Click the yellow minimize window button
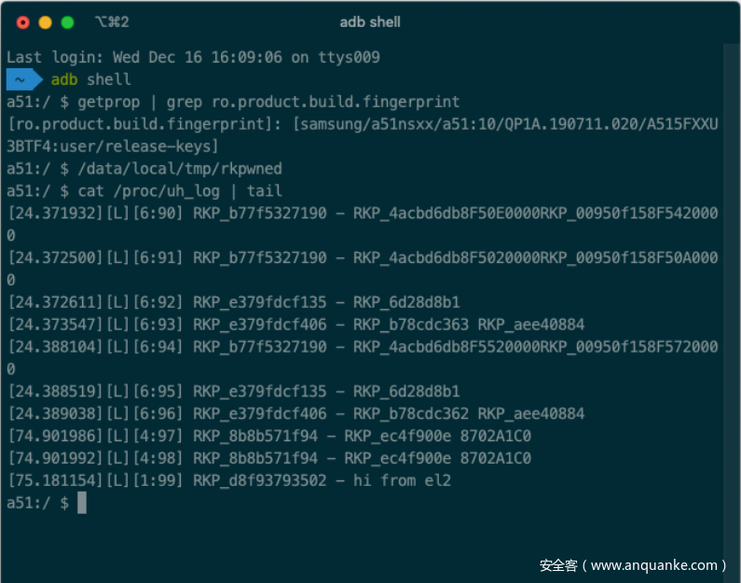 coord(45,21)
